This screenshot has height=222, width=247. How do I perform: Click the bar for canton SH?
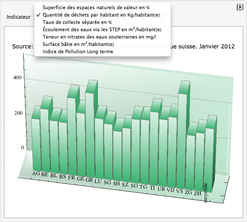(x=117, y=154)
